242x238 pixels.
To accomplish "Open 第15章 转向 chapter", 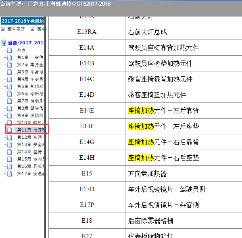I will [x=30, y=159].
